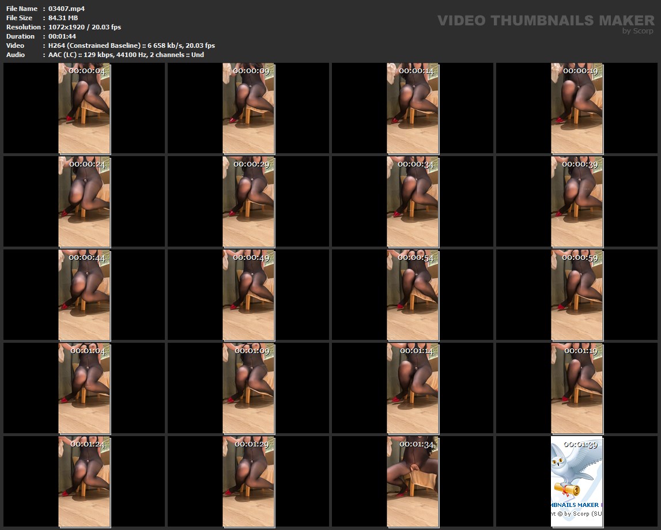
Task: Pick the thumbnail stamped 00:00:19
Action: 577,108
